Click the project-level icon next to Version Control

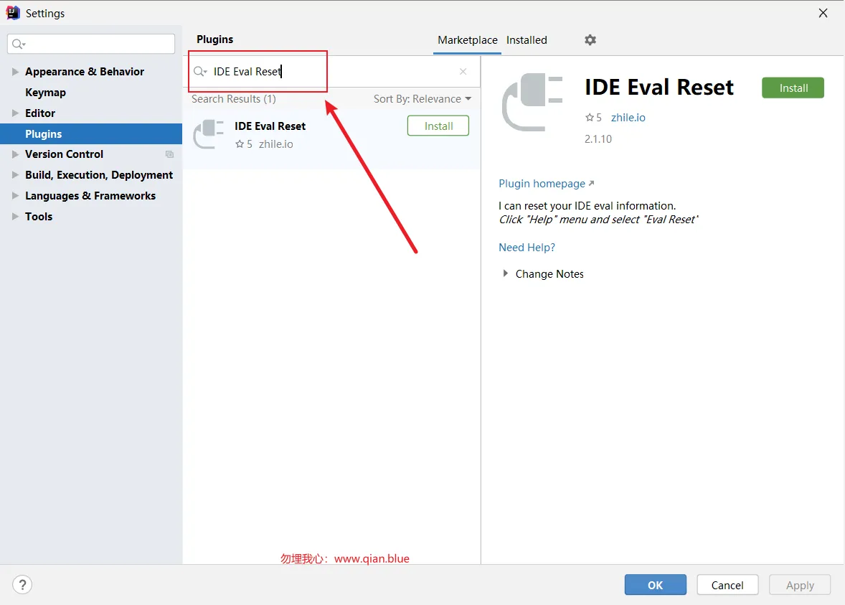[169, 154]
